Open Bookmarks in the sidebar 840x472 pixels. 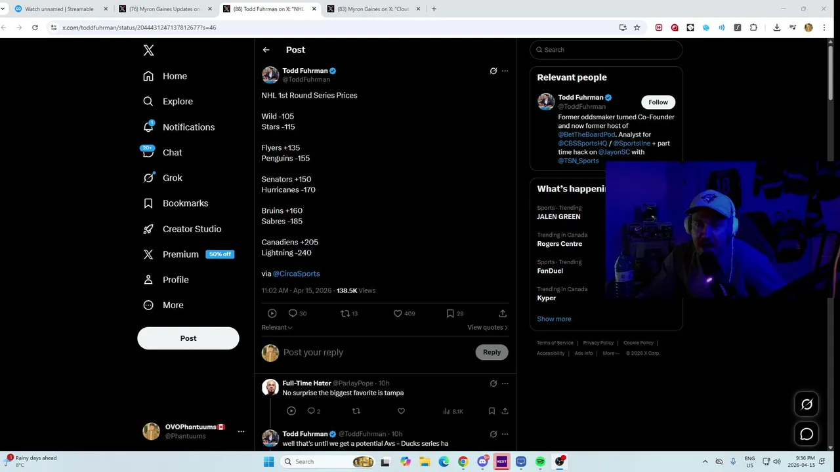coord(175,203)
